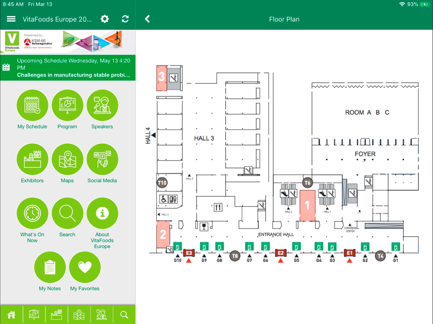Open the Exhibitors directory
Viewport: 433px width, 324px height.
coord(32,164)
